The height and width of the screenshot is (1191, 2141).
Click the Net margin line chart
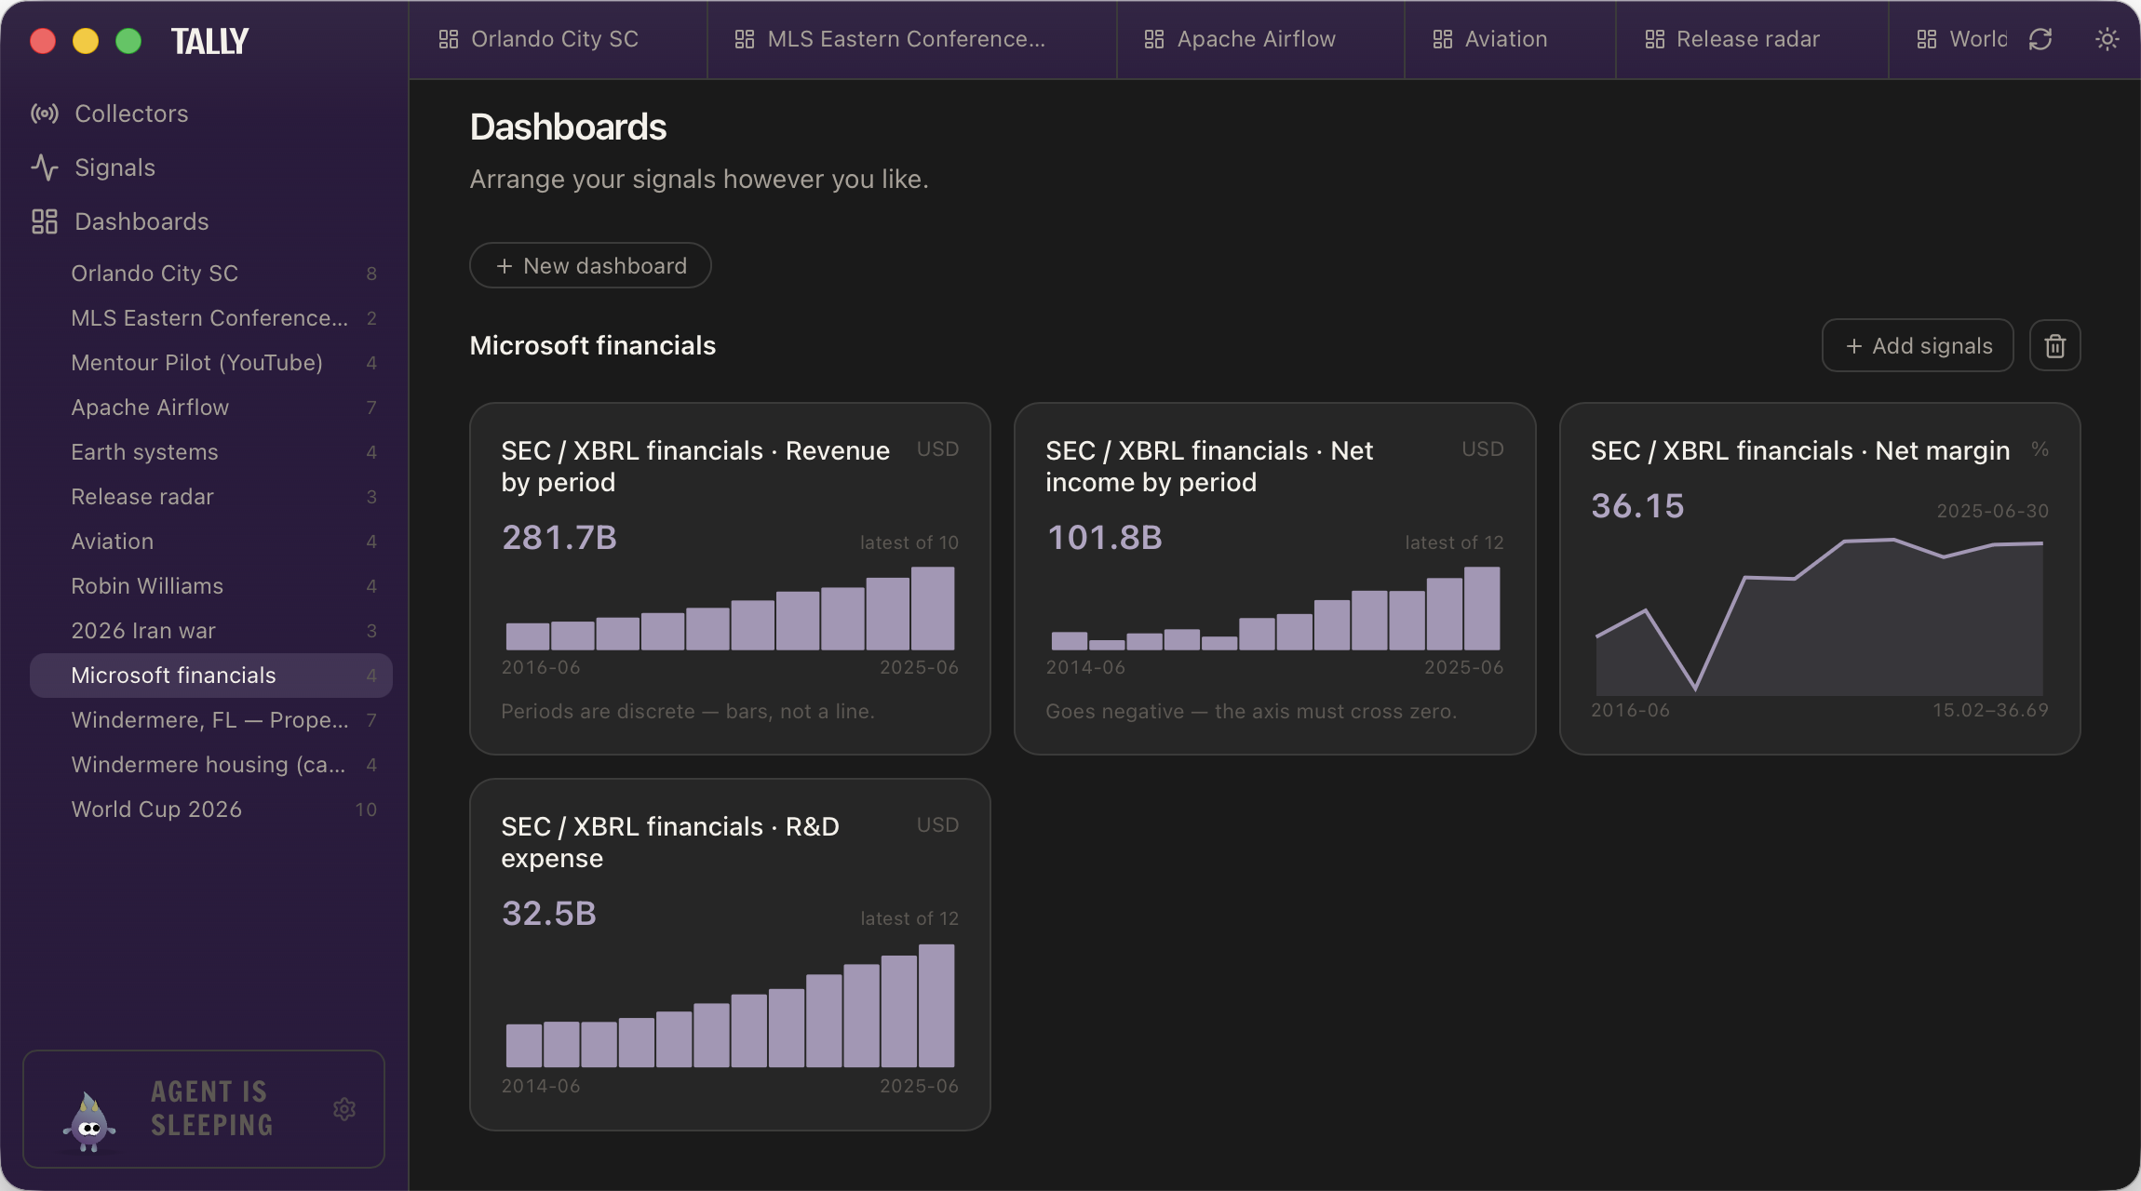[x=1820, y=616]
